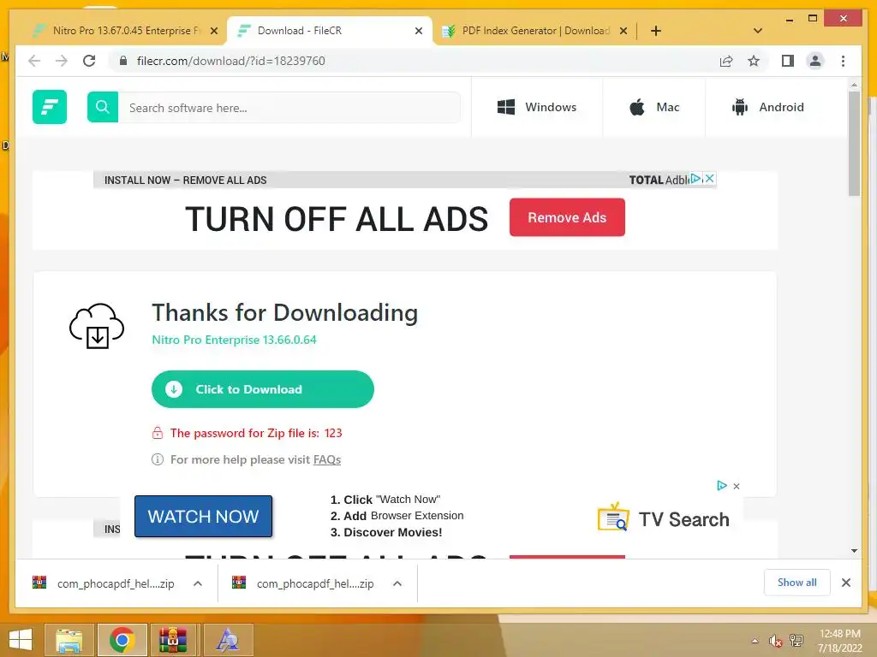Click the network tray icon

(796, 641)
